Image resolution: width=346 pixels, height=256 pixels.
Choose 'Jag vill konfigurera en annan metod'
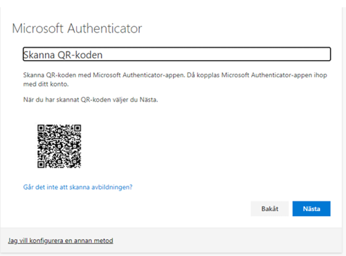coord(60,241)
